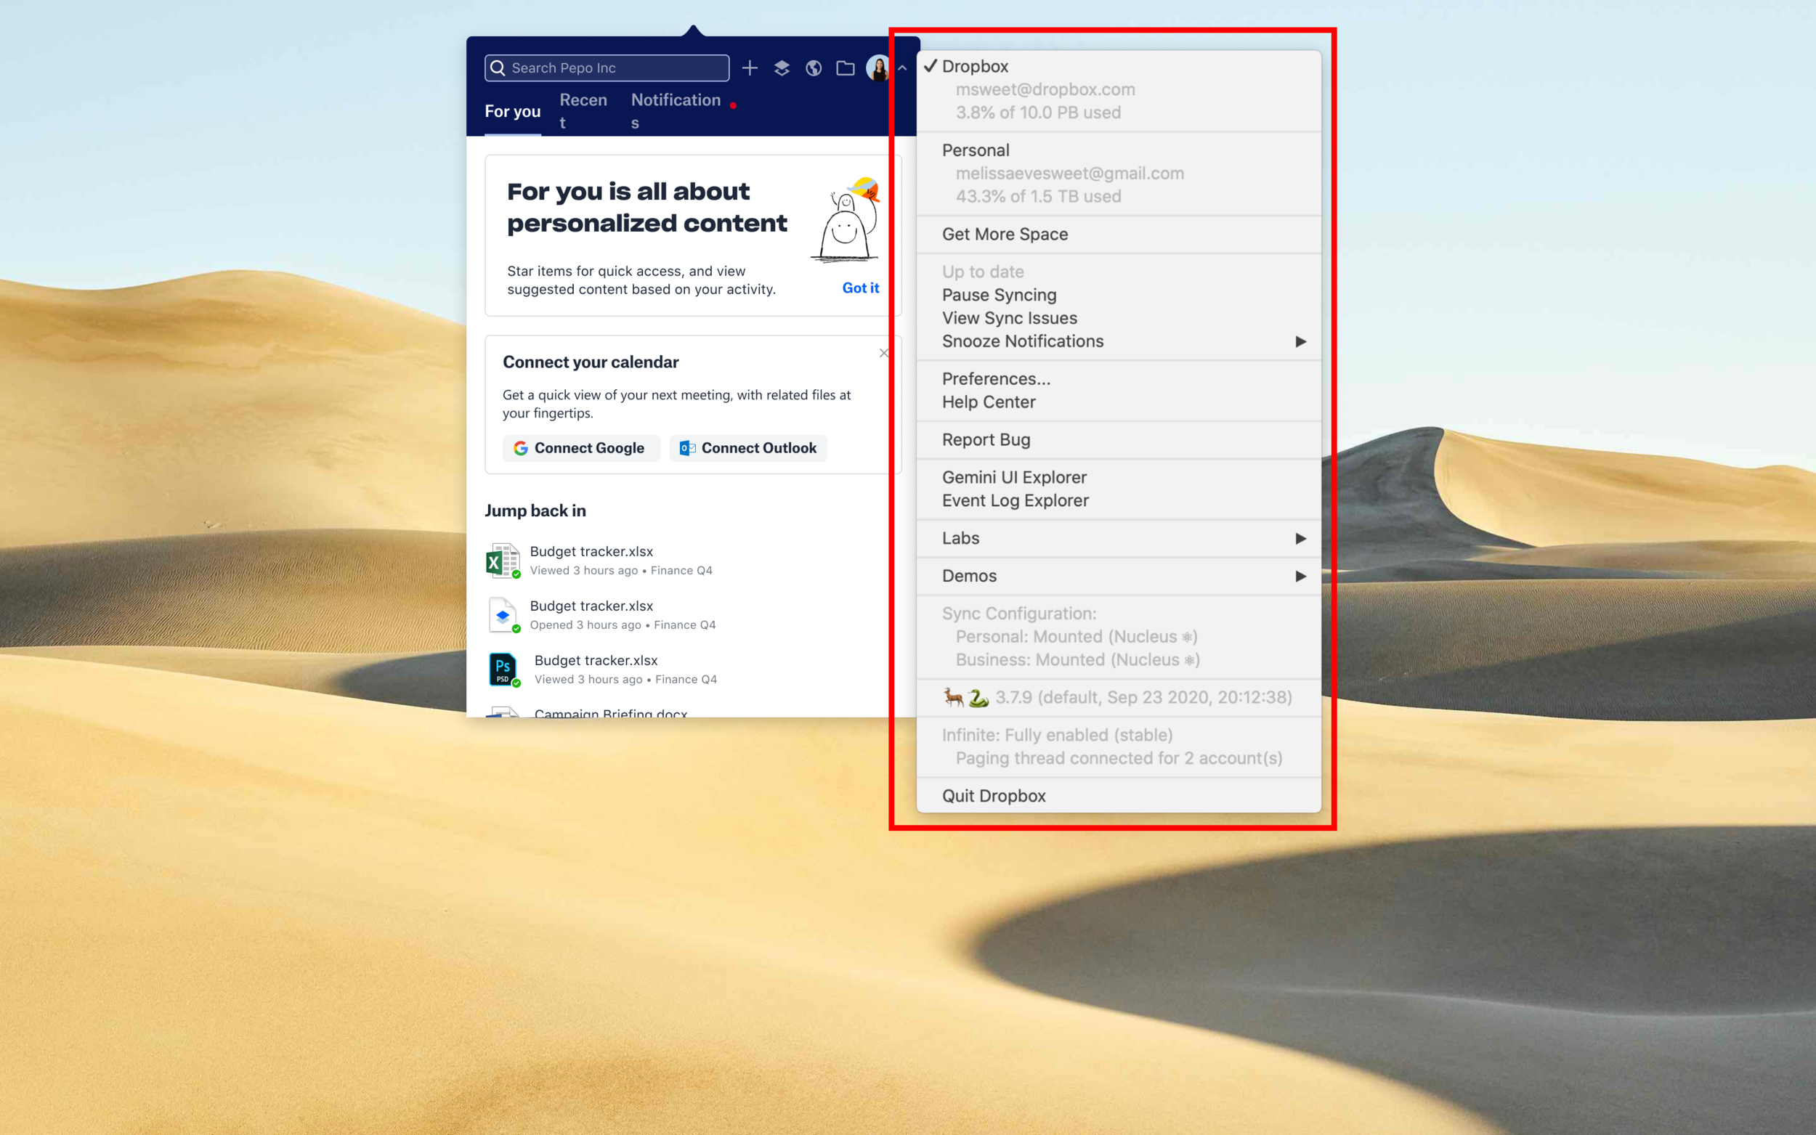
Task: Open the Paper/layers stack icon
Action: 782,68
